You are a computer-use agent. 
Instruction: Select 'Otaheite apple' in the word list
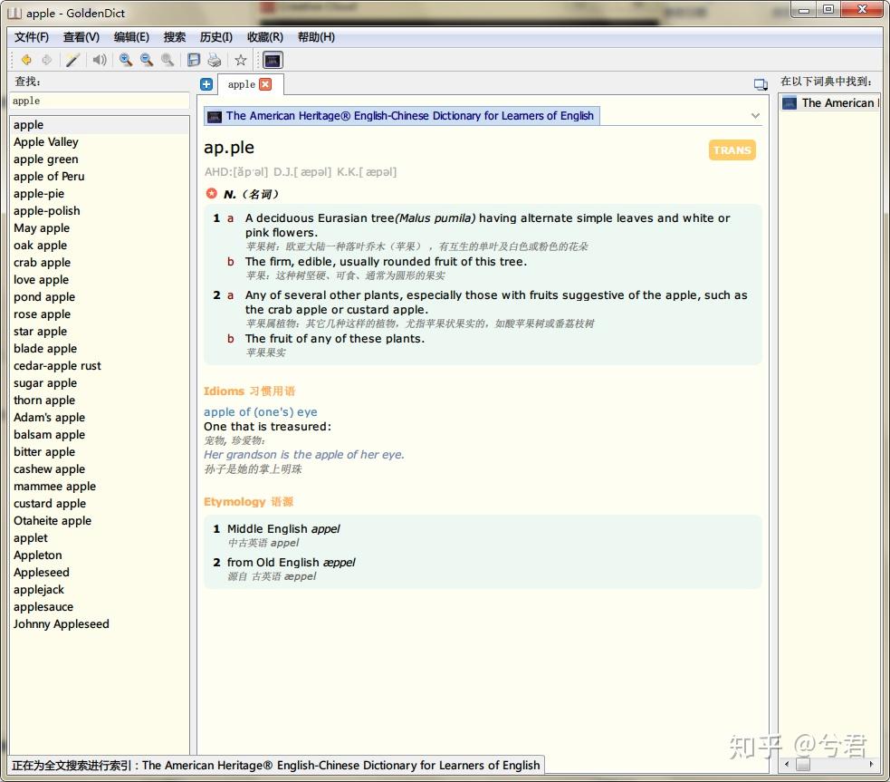click(x=100, y=521)
